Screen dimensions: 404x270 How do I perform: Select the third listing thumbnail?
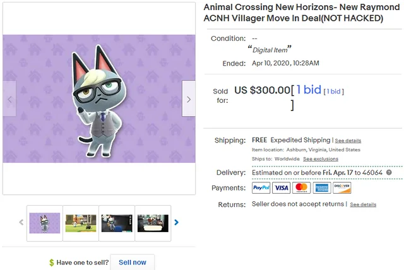pyautogui.click(x=117, y=223)
